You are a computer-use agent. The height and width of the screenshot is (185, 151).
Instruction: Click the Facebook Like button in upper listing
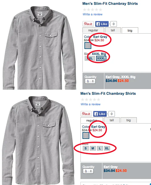click(102, 24)
